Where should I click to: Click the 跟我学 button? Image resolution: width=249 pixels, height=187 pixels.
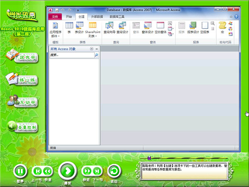pyautogui.click(x=22, y=56)
